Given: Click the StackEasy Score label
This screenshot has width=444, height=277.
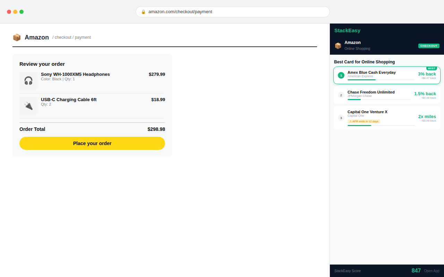Looking at the screenshot, I should coord(348,271).
